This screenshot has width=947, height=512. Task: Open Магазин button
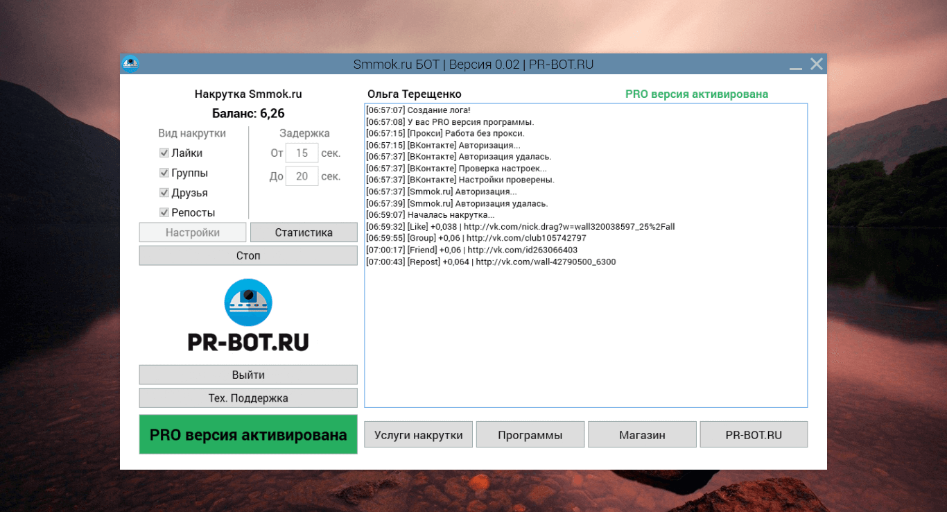pyautogui.click(x=642, y=434)
